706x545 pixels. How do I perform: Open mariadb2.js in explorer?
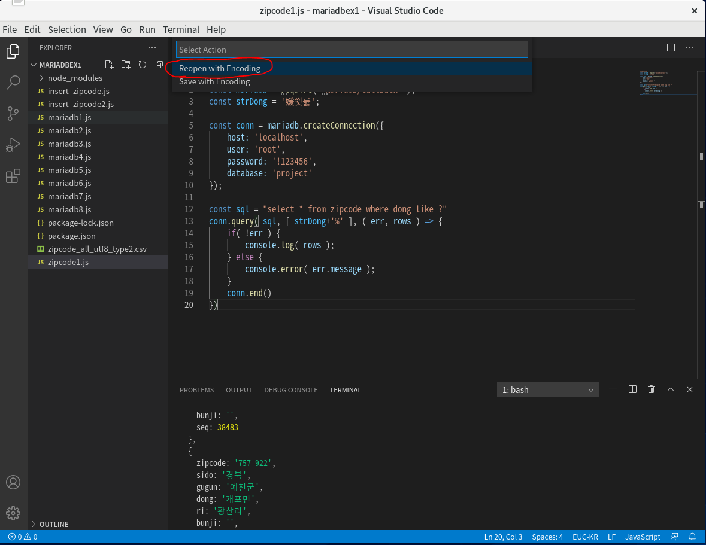(98, 130)
